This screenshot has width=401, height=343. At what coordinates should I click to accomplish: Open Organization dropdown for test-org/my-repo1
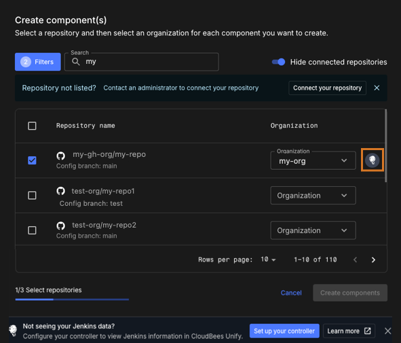313,196
